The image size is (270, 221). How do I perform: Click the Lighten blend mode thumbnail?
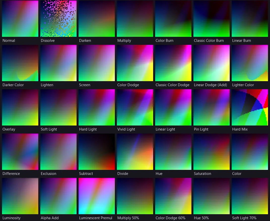(58, 63)
